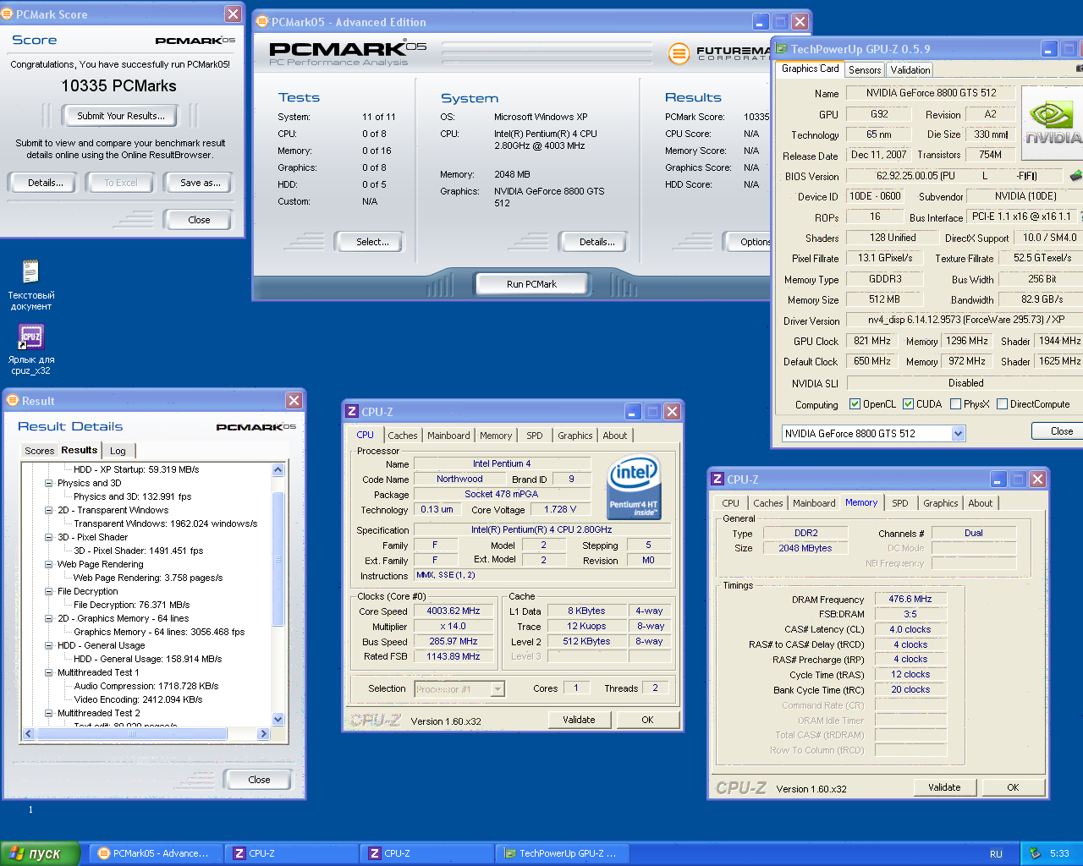This screenshot has width=1083, height=866.
Task: Toggle the DirectCompute checkbox
Action: tap(1002, 404)
